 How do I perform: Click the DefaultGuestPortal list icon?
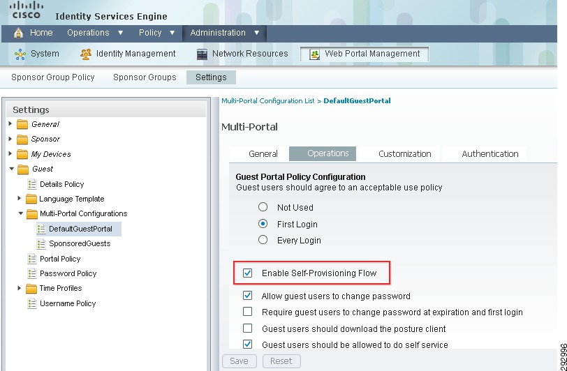[41, 229]
